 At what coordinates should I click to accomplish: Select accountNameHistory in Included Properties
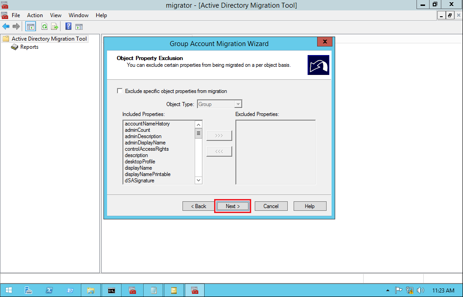tap(147, 124)
